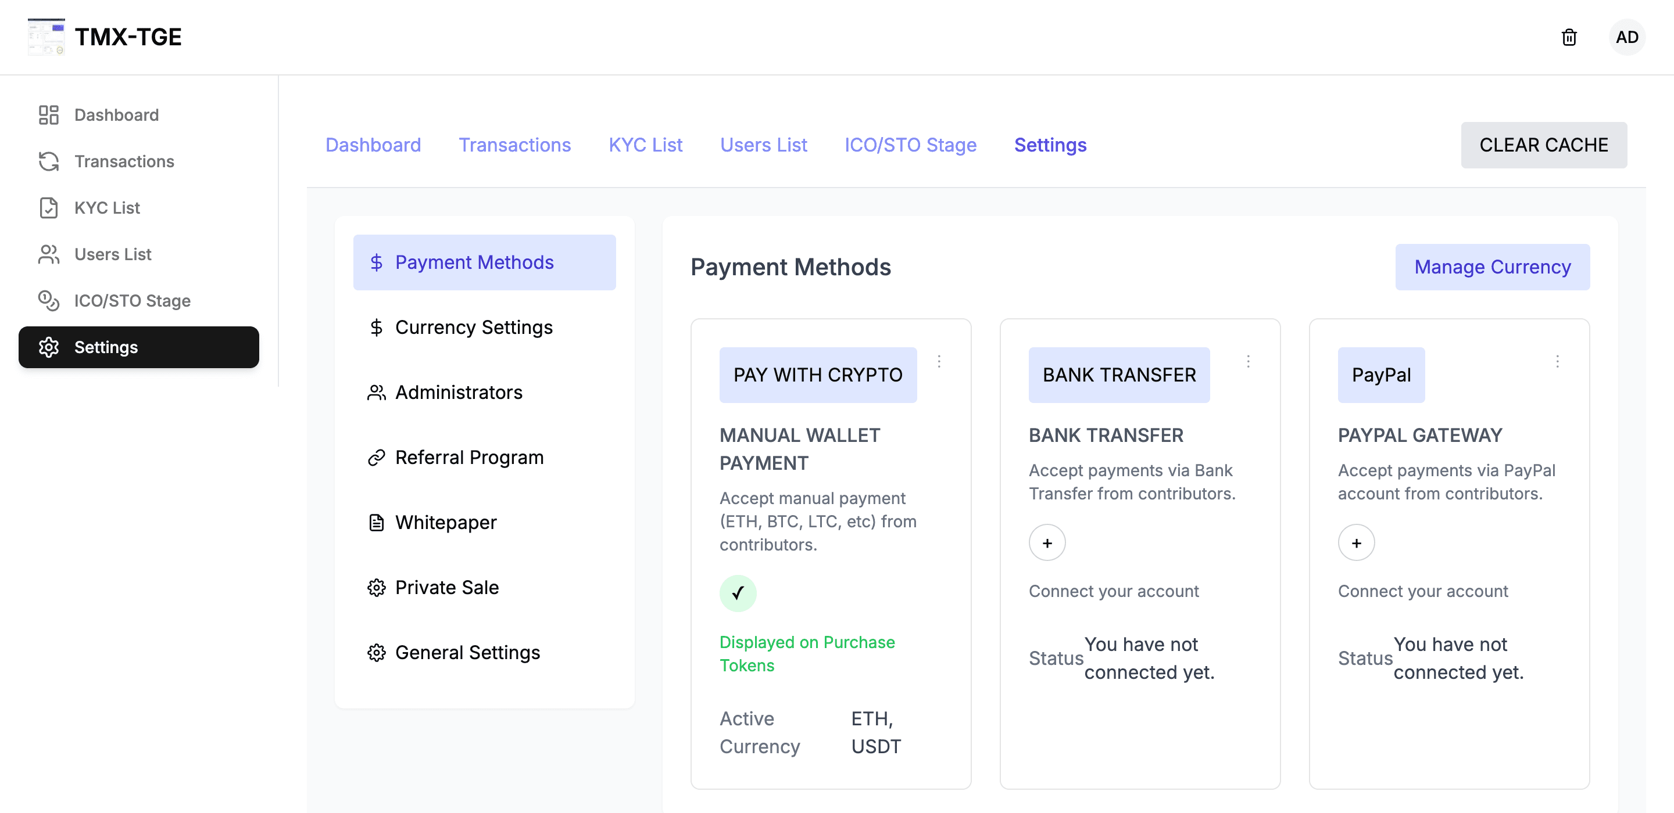Open the AD user avatar menu

tap(1626, 37)
